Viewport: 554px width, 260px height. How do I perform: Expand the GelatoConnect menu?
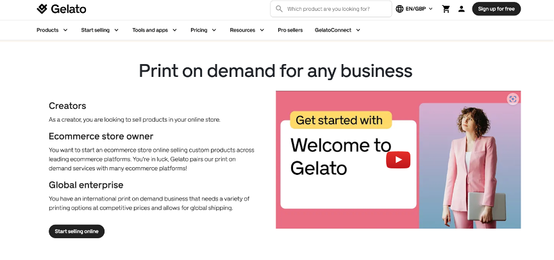[x=337, y=30]
